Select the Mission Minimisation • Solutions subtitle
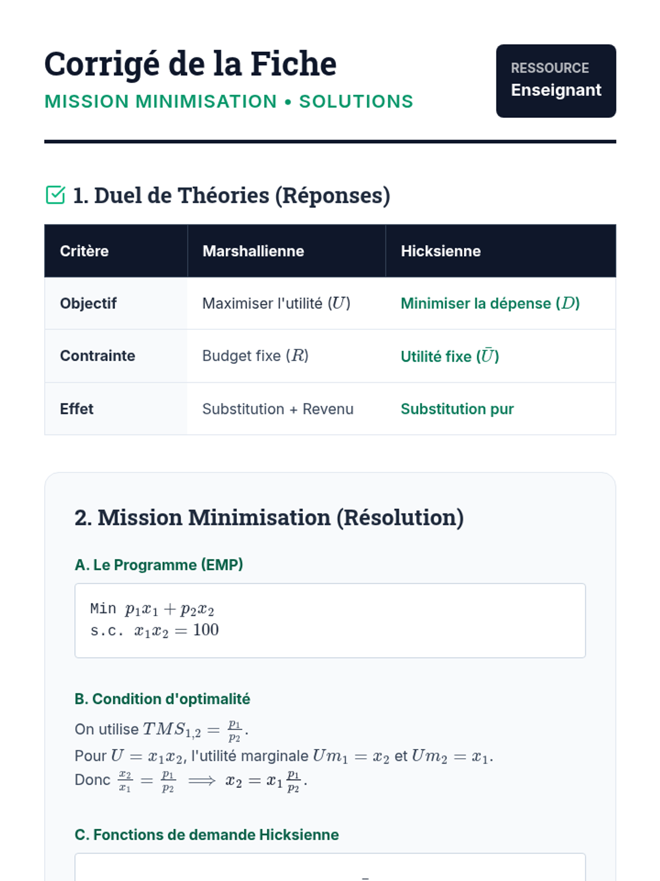This screenshot has width=660, height=881. [x=229, y=101]
